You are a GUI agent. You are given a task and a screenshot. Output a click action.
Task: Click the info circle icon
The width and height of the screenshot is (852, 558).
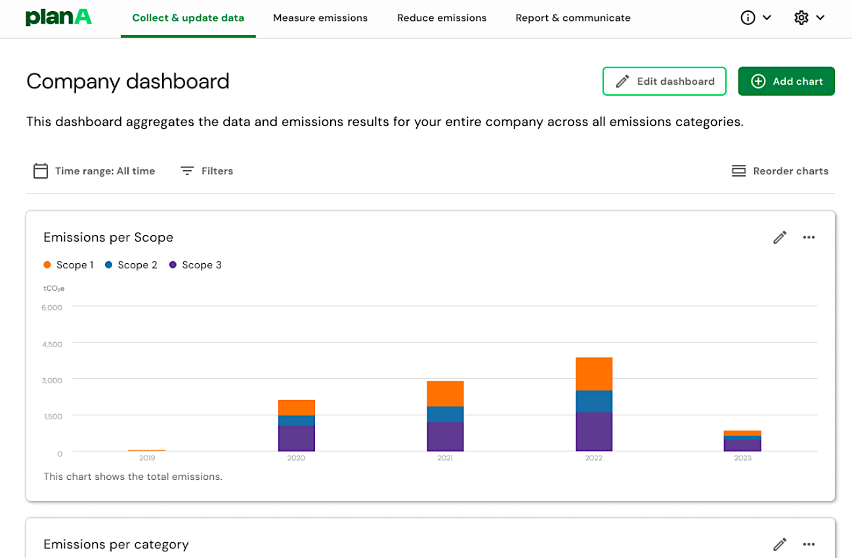(748, 18)
